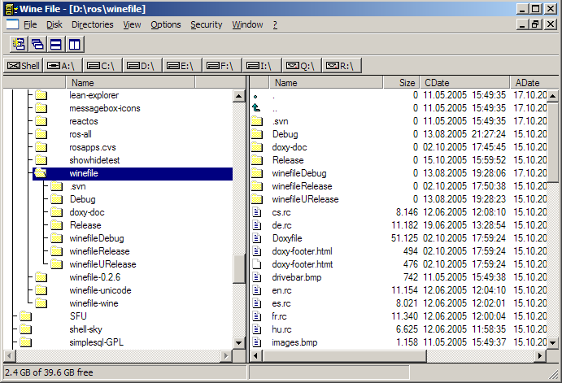Click the de.rc file icon

click(x=256, y=225)
